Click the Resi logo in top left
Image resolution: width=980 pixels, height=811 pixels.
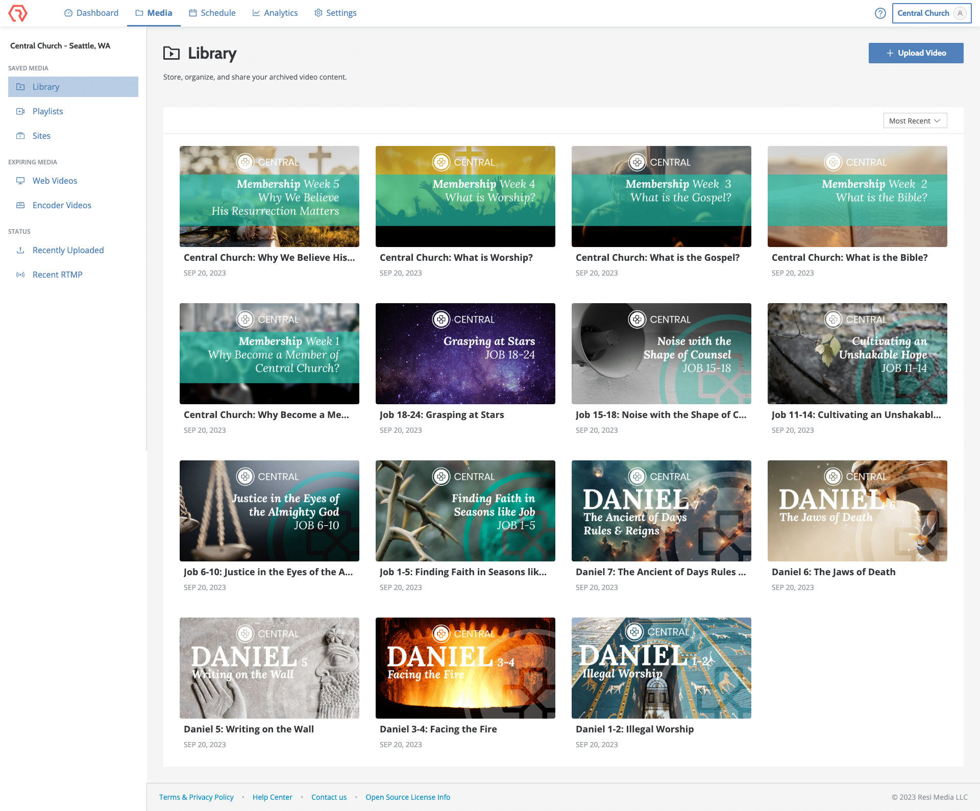(18, 13)
